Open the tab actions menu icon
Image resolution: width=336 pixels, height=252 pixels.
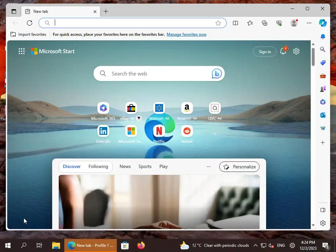14,11
